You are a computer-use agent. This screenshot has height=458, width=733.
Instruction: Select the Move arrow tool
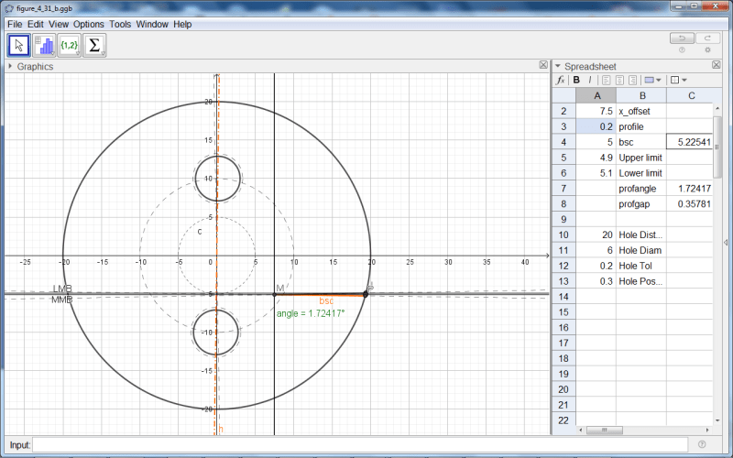19,45
